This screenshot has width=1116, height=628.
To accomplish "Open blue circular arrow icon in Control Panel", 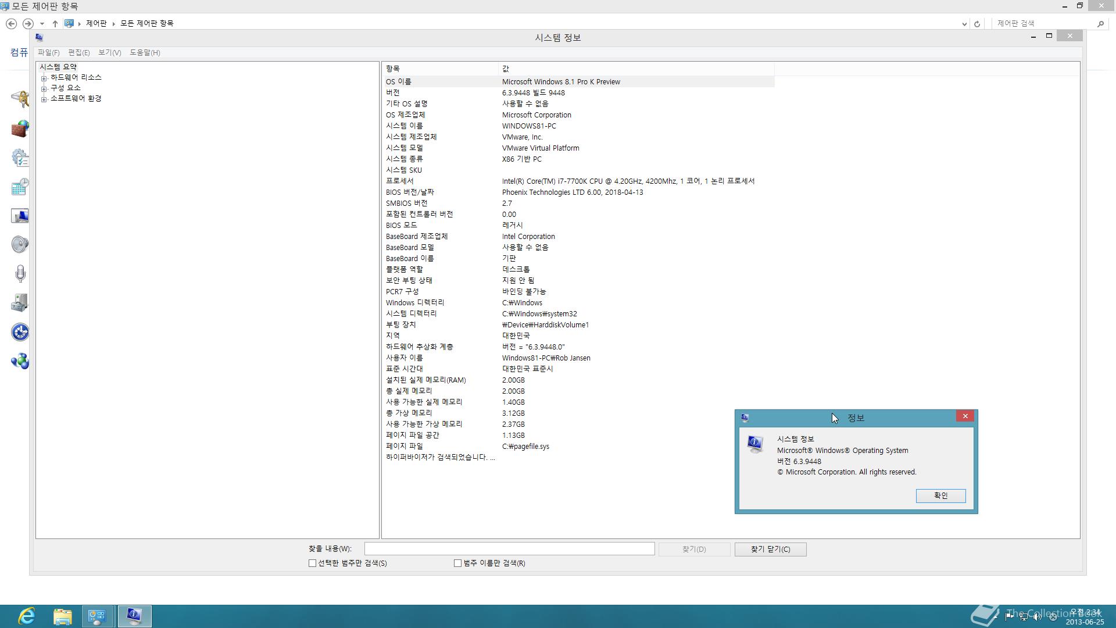I will (x=20, y=332).
